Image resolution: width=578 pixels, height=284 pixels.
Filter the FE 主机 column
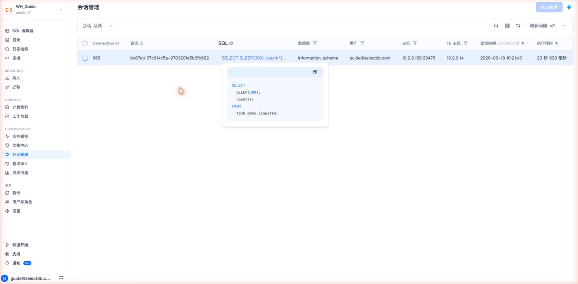pos(466,43)
